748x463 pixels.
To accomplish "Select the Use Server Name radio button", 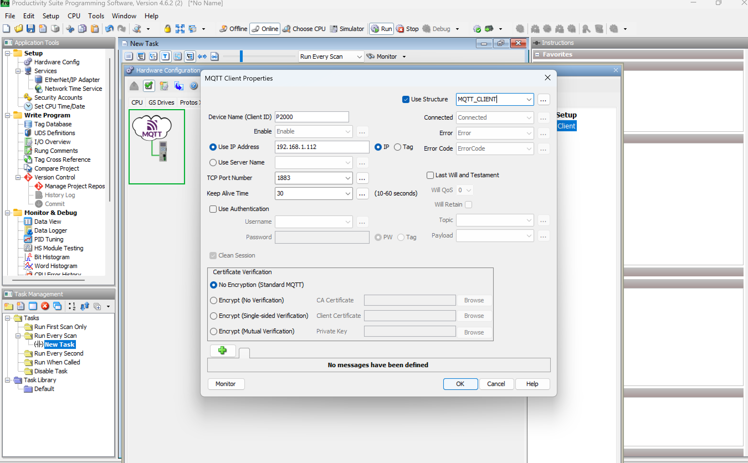I will tap(213, 162).
